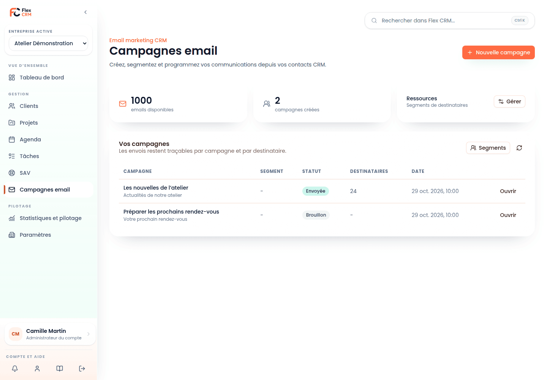Open the Projets menu item
547x380 pixels.
(x=48, y=123)
